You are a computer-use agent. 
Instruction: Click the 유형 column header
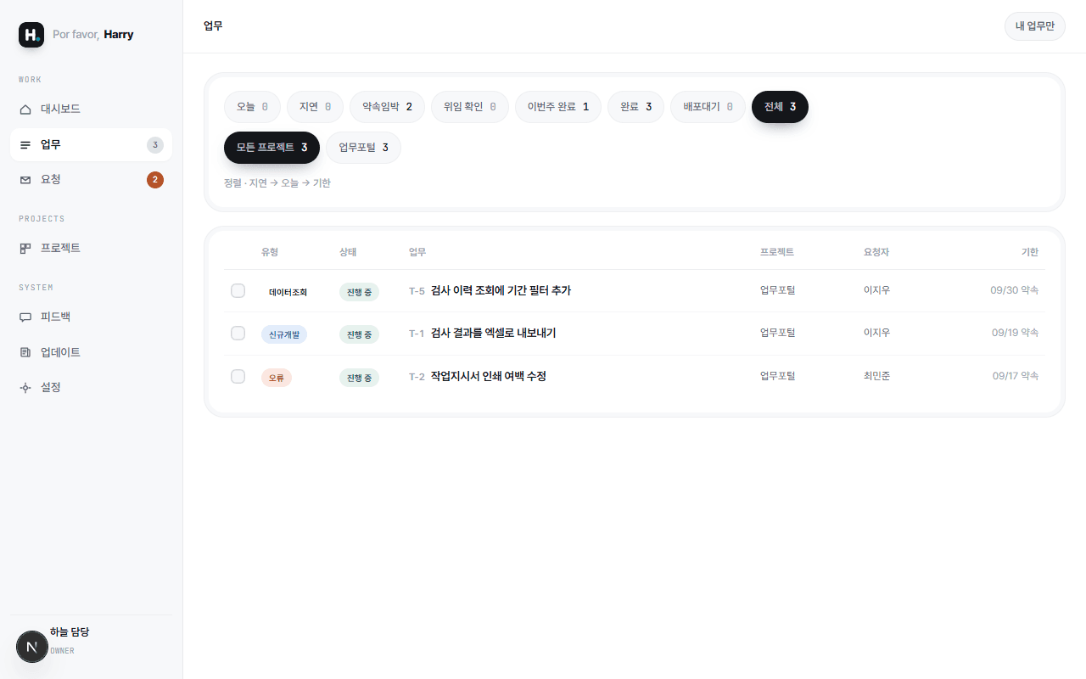click(x=270, y=252)
